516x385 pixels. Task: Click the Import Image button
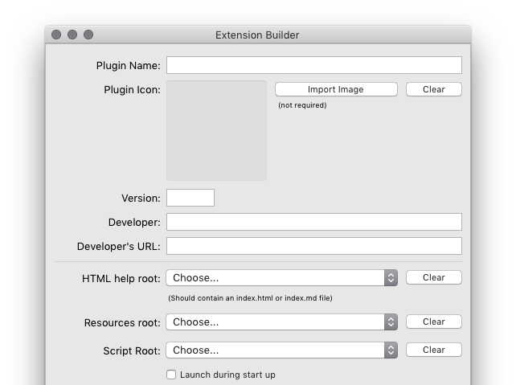click(336, 89)
